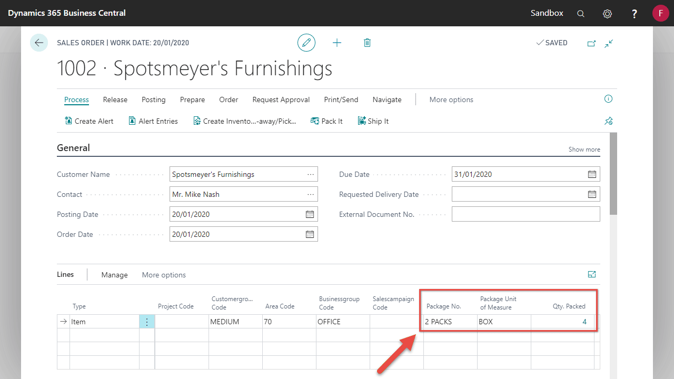
Task: Select the Area Code cell 70
Action: (289, 322)
